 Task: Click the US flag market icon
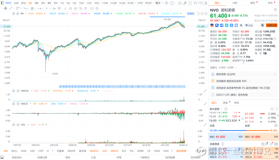tap(212, 25)
